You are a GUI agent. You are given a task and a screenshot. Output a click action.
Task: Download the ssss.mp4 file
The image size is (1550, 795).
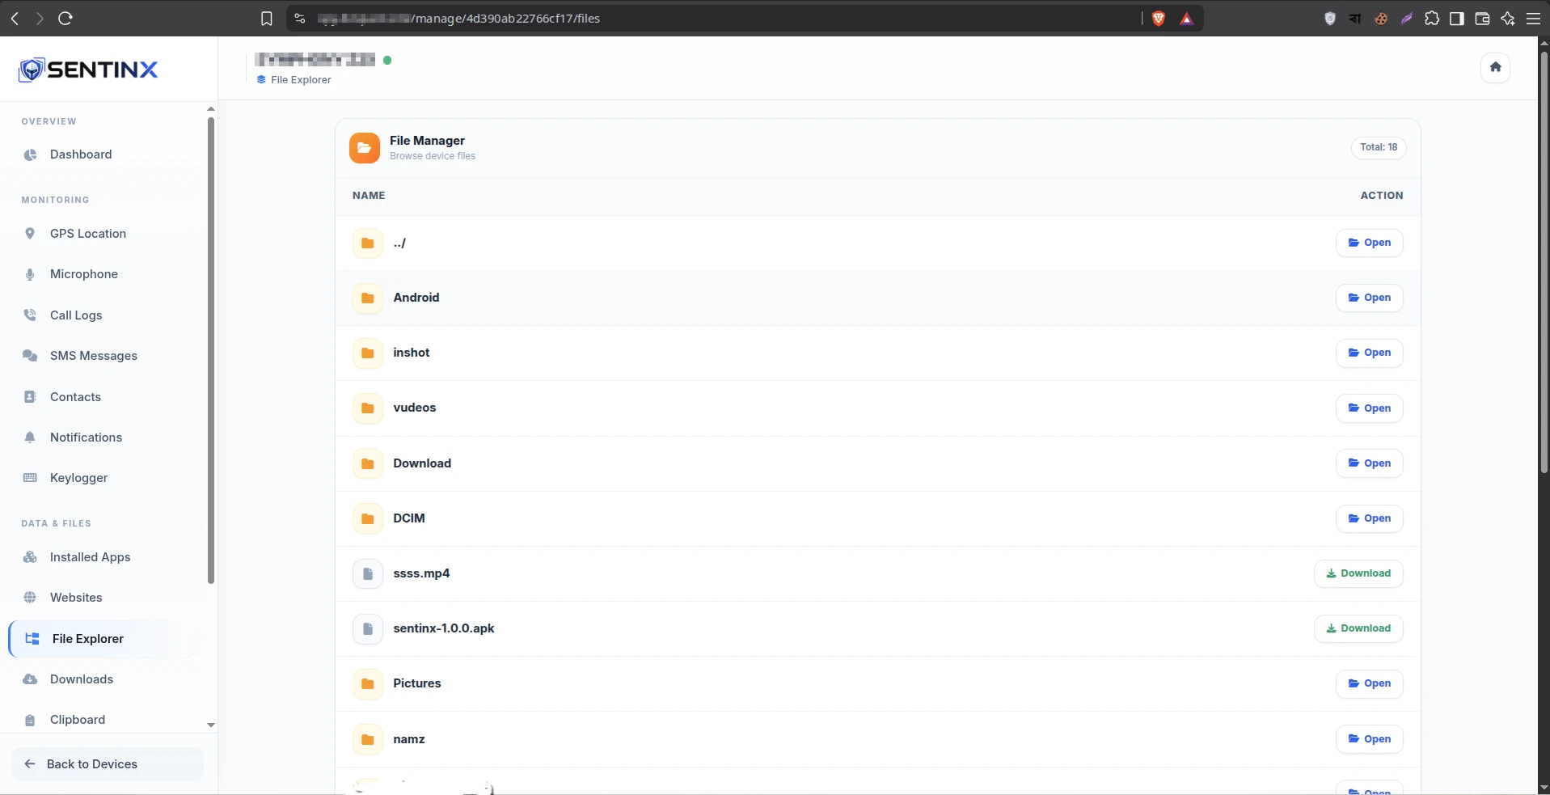tap(1358, 573)
